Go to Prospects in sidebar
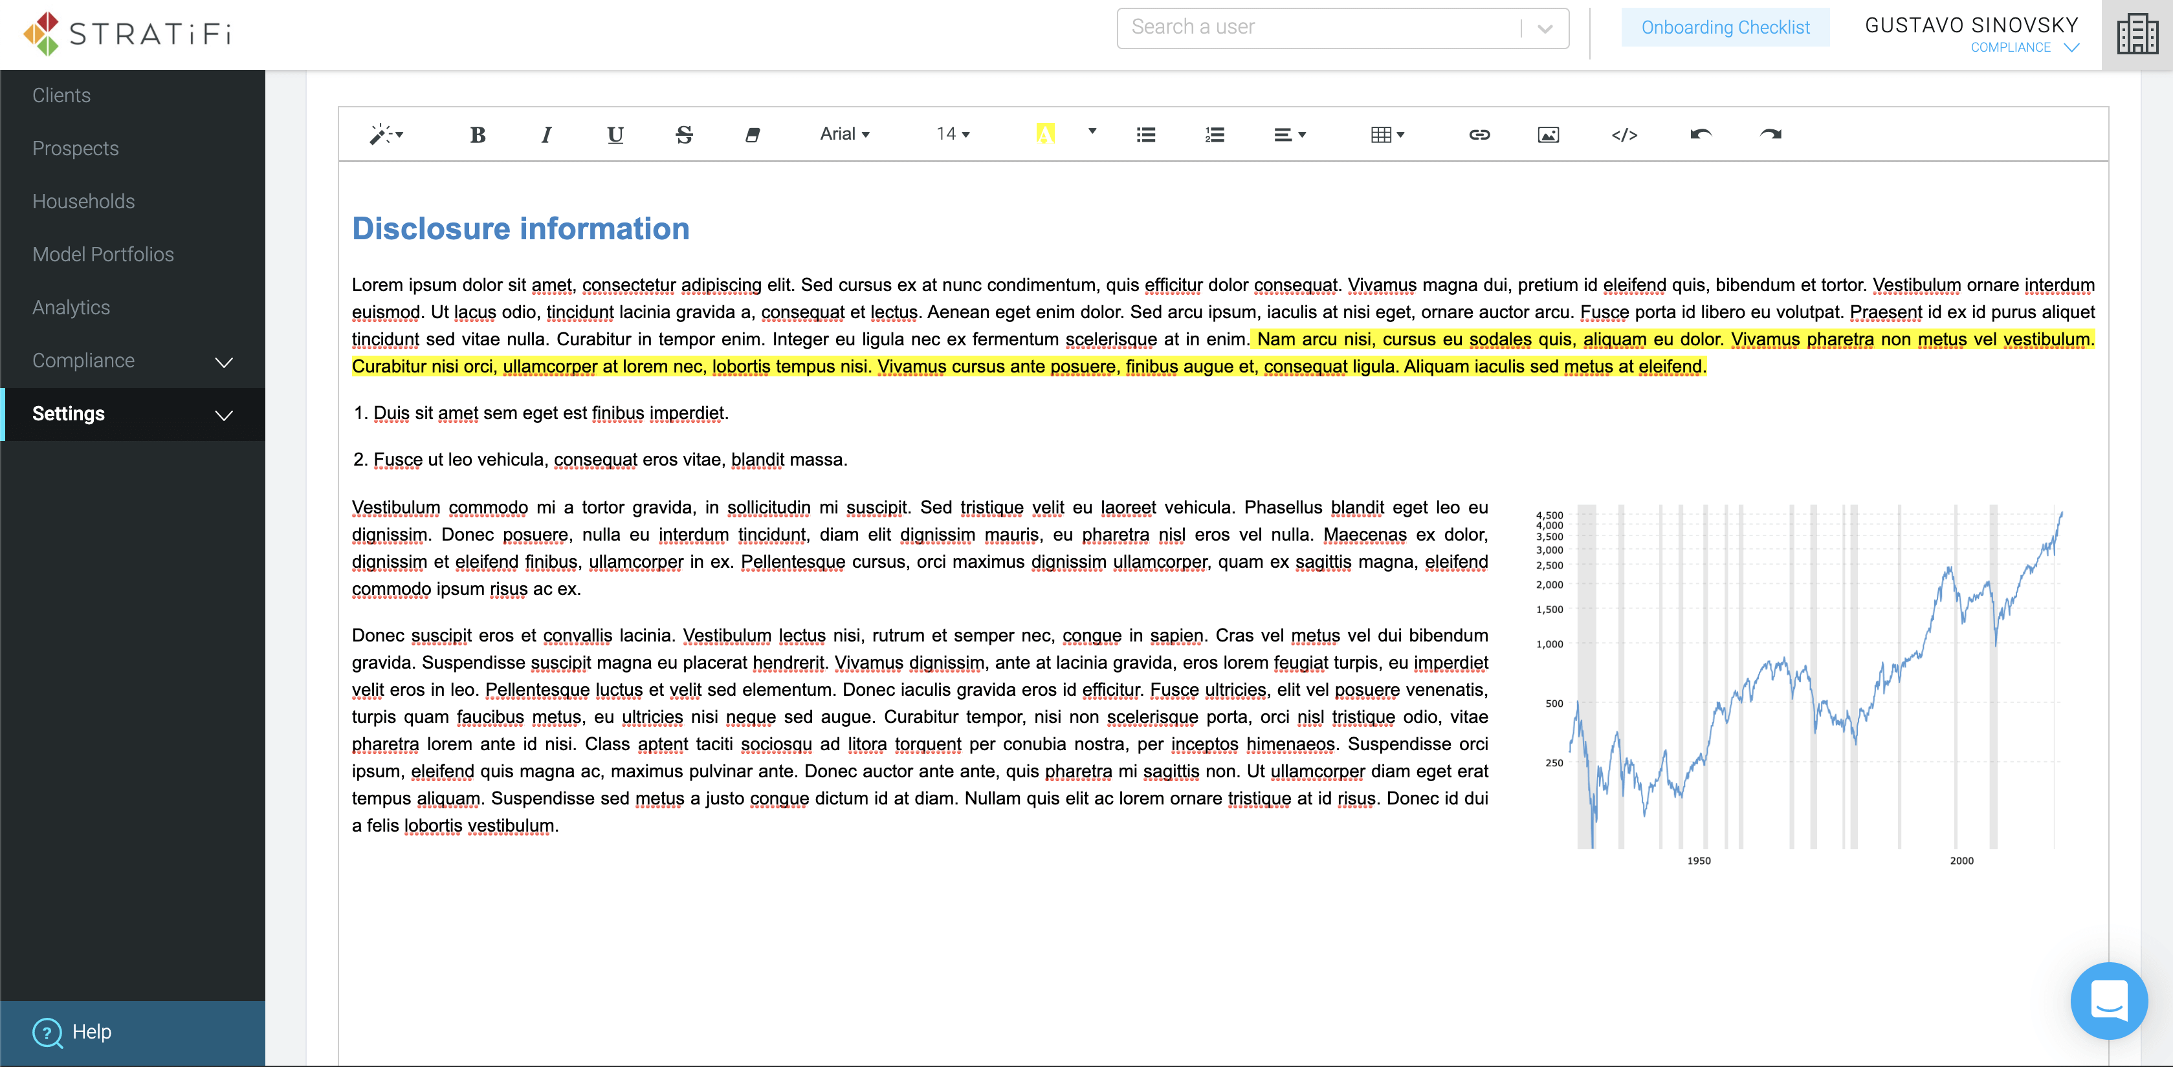This screenshot has width=2173, height=1067. (75, 148)
